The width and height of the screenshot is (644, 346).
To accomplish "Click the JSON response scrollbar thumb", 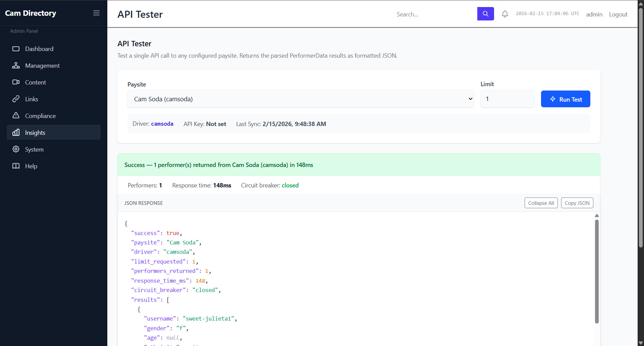I will click(x=597, y=271).
